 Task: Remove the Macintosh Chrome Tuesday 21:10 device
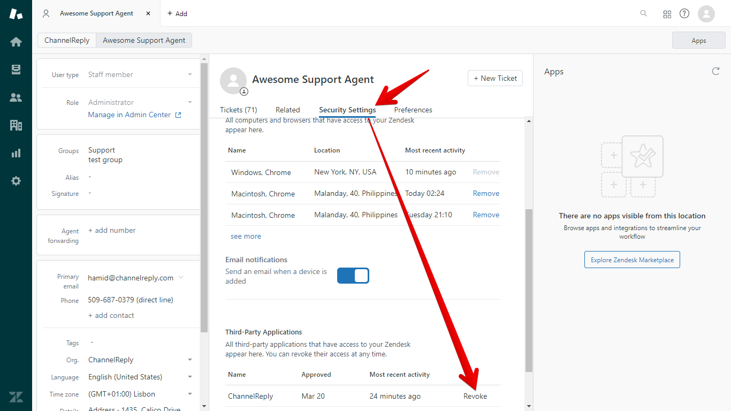pyautogui.click(x=486, y=215)
